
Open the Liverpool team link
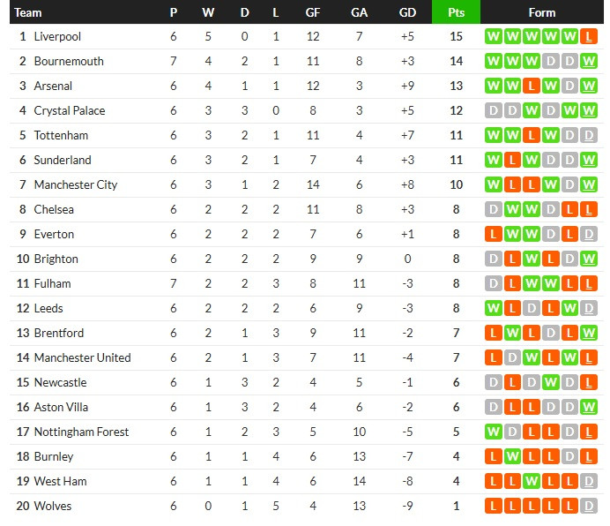[57, 37]
